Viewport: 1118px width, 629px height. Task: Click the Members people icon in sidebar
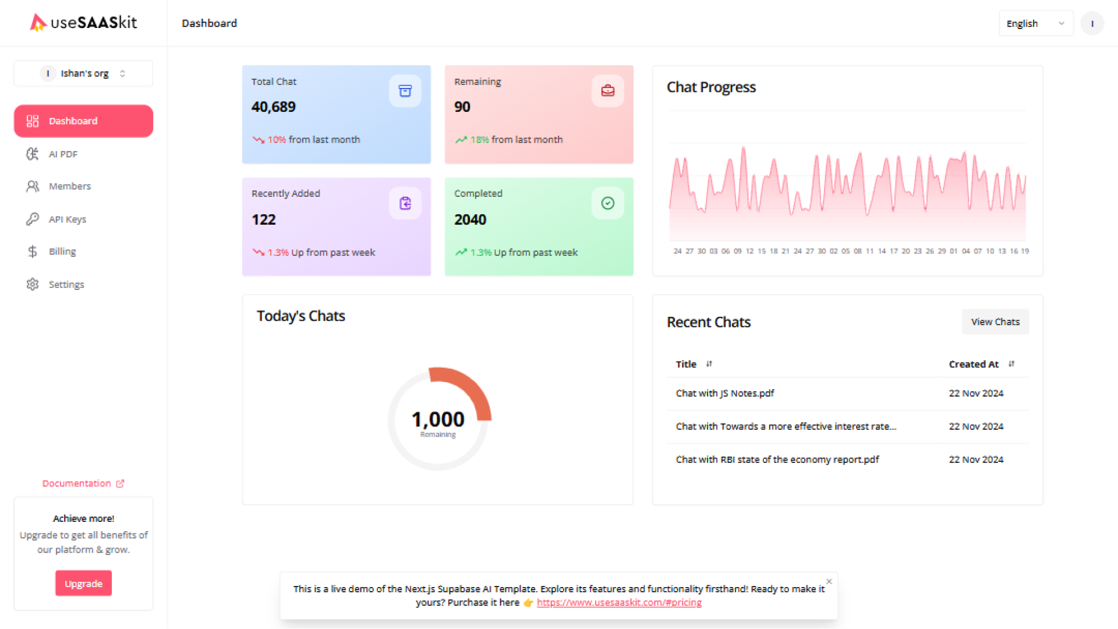tap(33, 186)
